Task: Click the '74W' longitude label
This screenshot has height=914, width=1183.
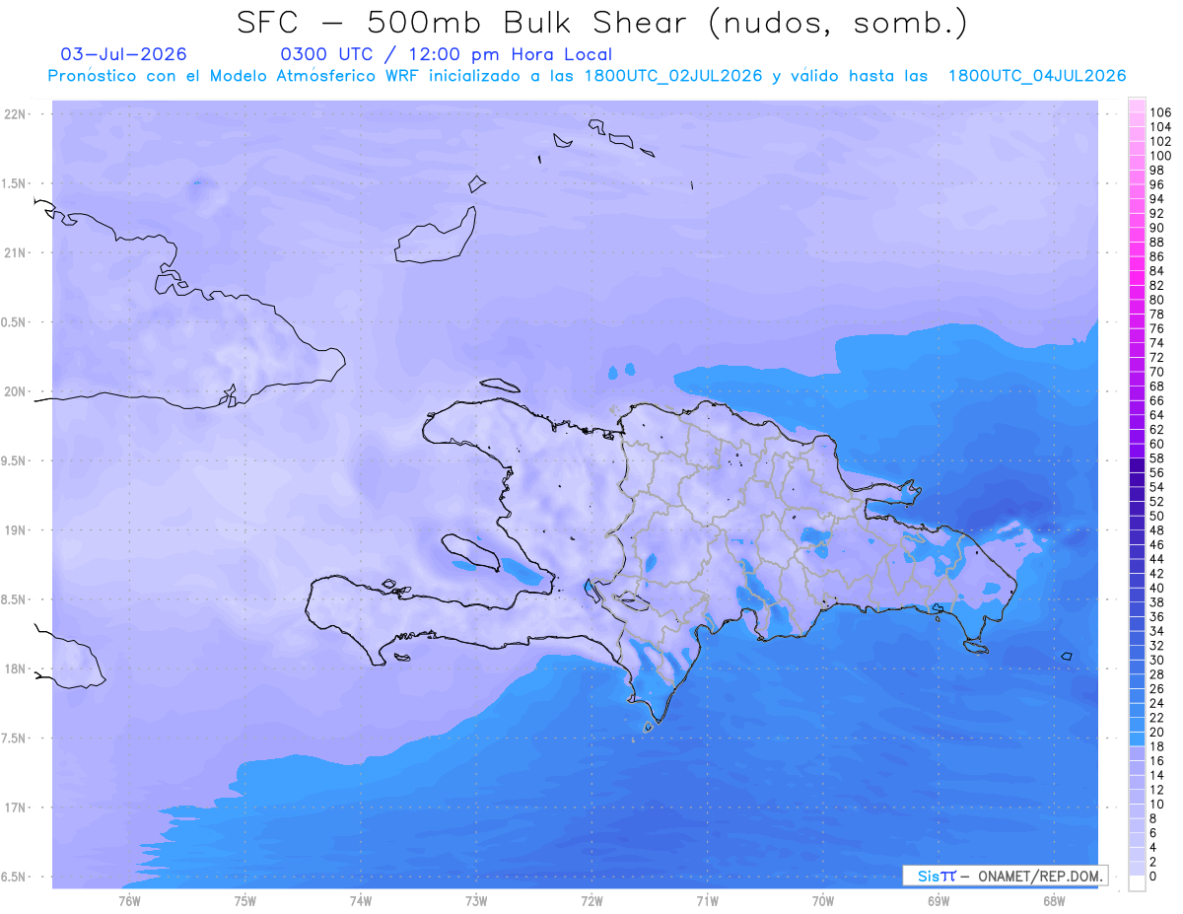Action: 361,901
